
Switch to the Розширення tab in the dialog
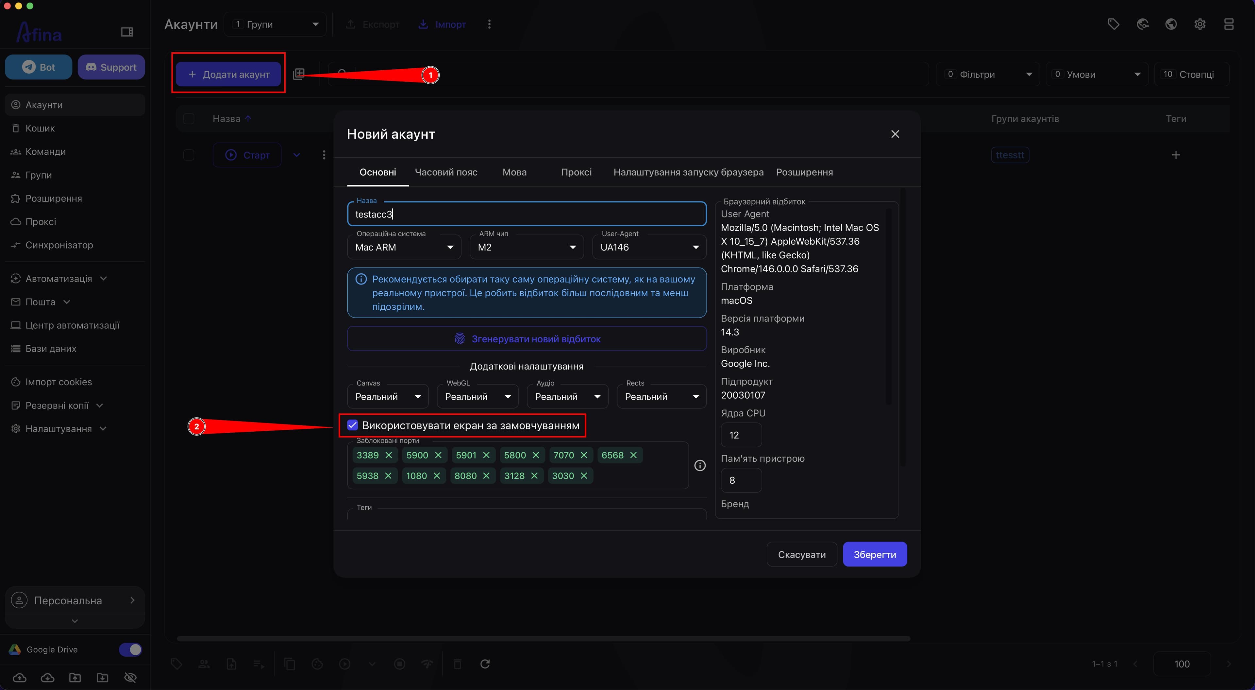(804, 172)
